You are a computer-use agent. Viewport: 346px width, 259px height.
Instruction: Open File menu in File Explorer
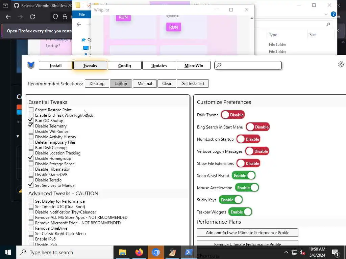[82, 14]
